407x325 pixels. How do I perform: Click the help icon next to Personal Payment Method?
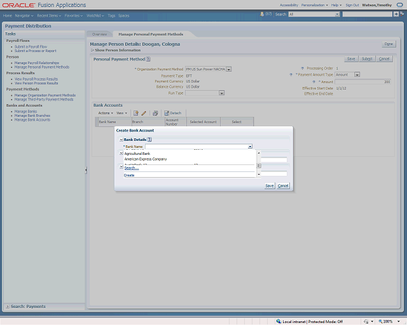(148, 59)
